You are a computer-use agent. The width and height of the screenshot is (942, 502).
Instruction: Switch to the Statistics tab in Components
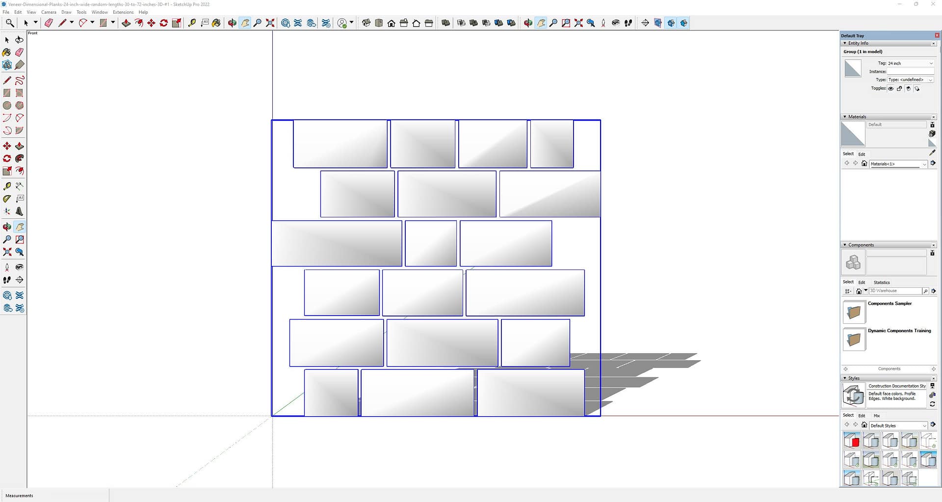click(x=881, y=282)
